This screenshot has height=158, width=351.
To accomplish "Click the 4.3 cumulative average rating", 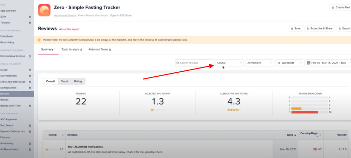I will point(234,101).
